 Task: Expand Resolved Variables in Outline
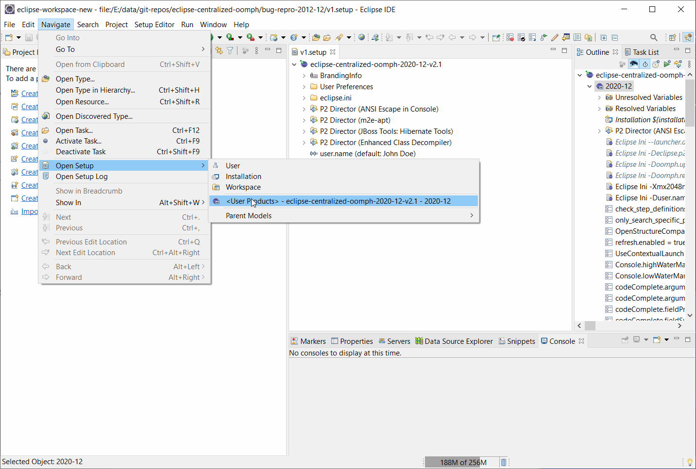click(x=599, y=109)
